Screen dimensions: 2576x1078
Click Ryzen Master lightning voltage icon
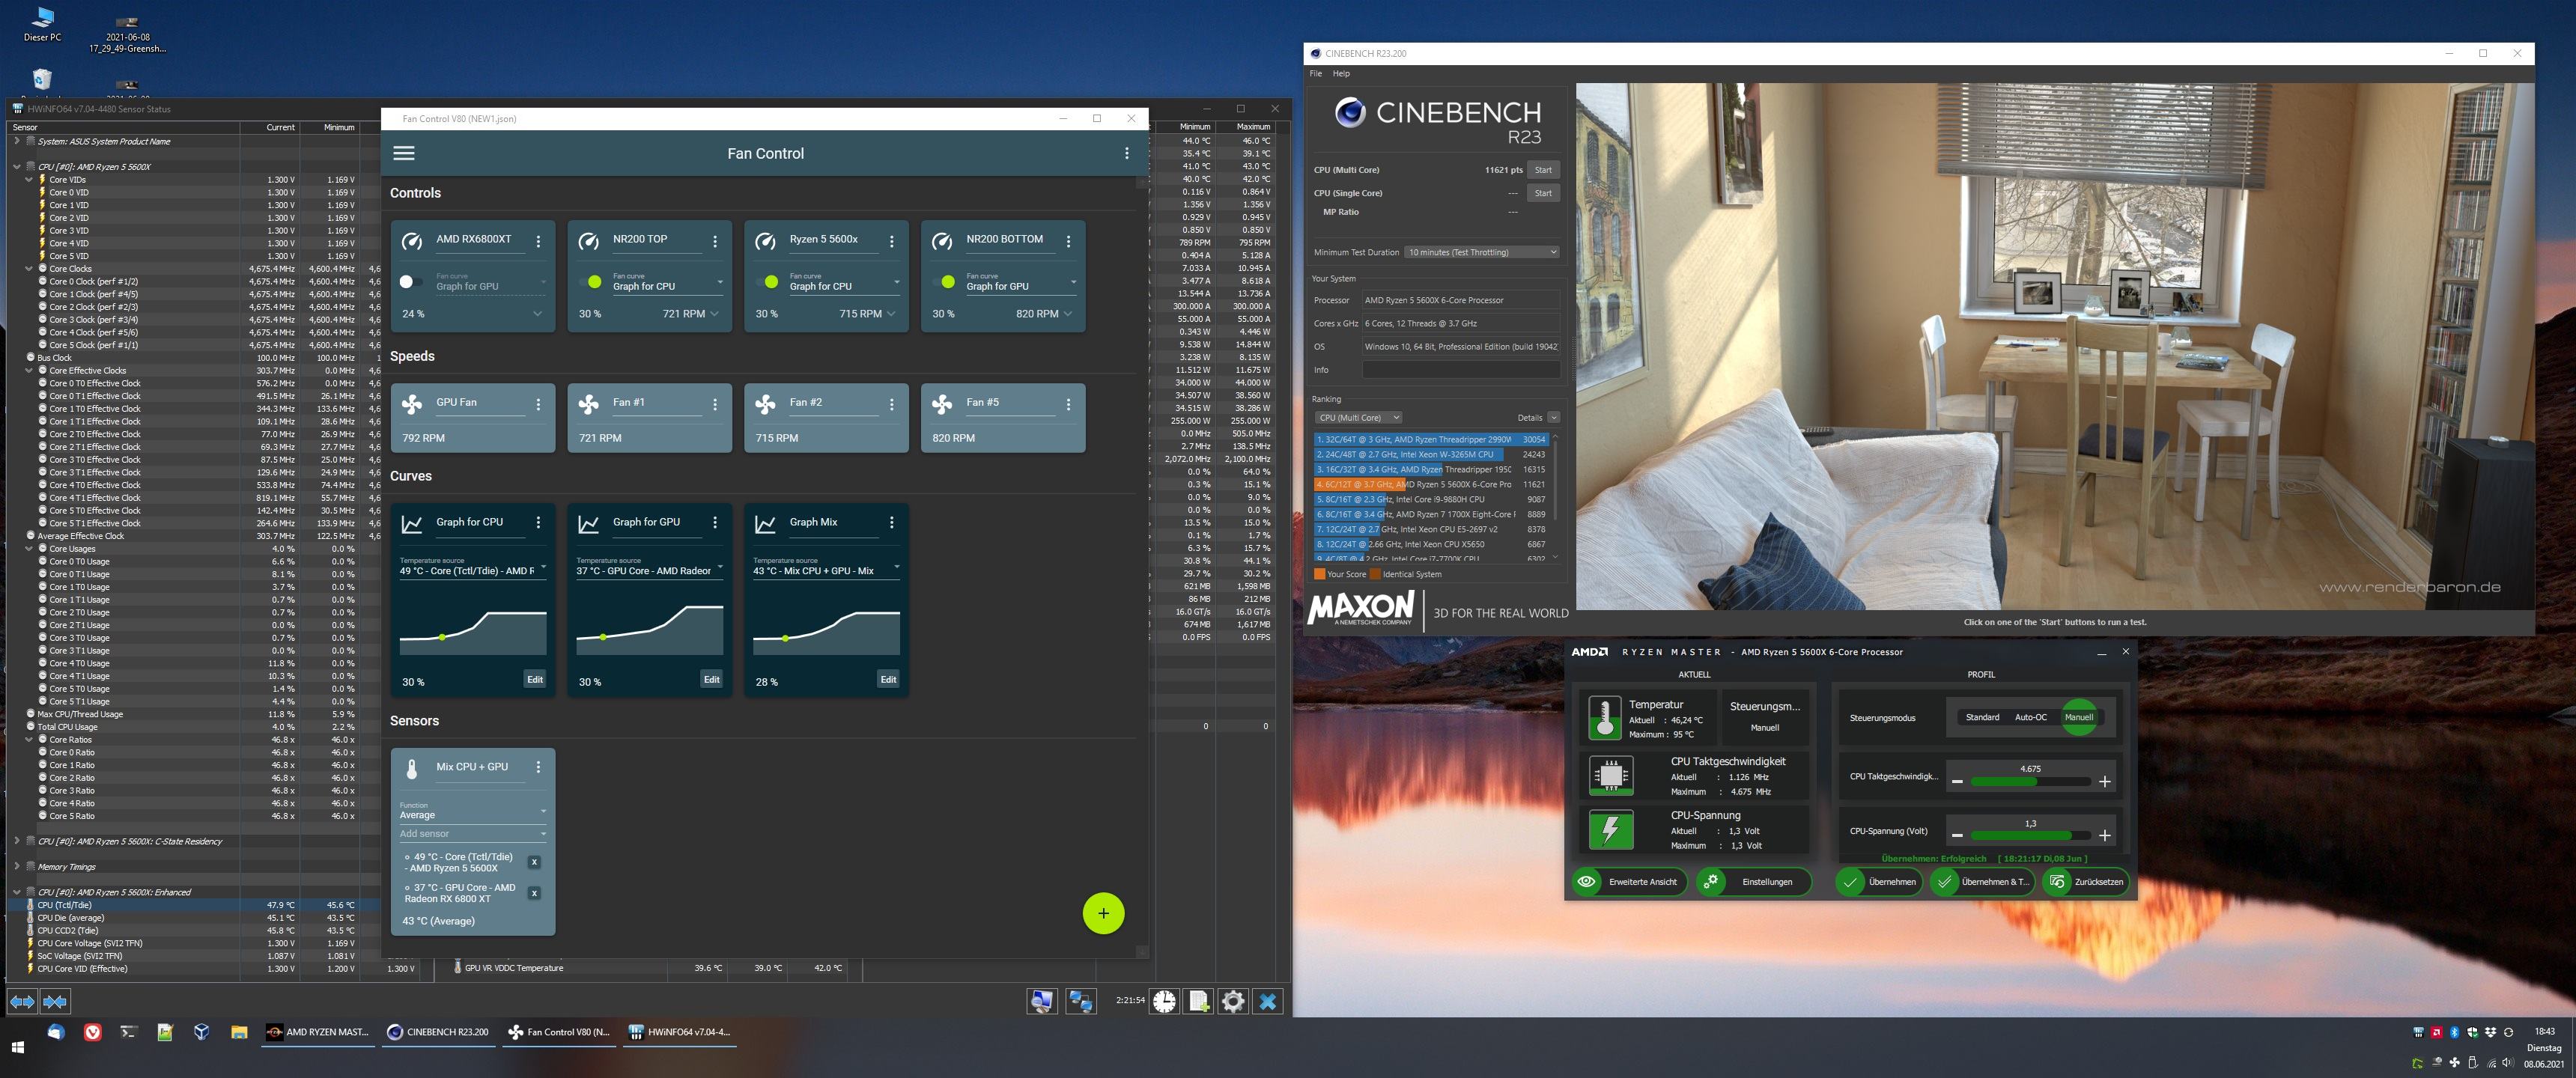point(1610,830)
